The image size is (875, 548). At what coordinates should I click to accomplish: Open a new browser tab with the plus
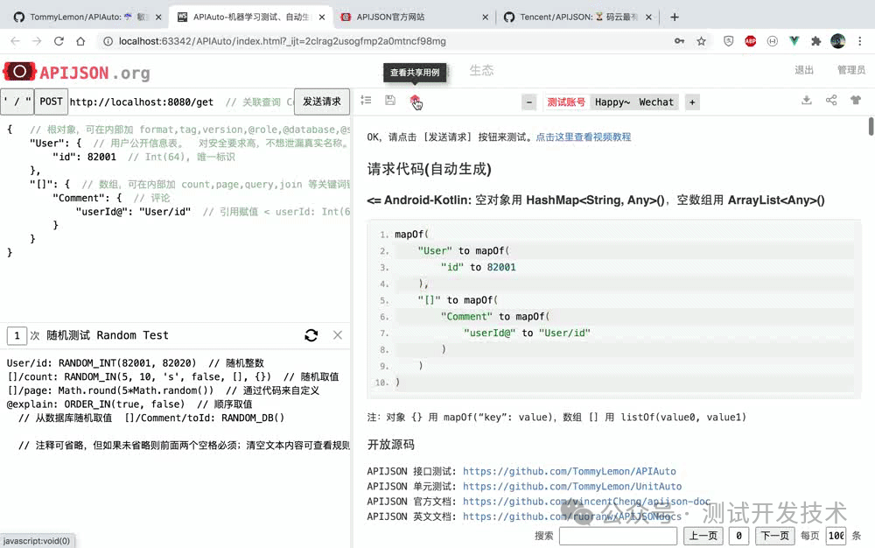click(675, 18)
